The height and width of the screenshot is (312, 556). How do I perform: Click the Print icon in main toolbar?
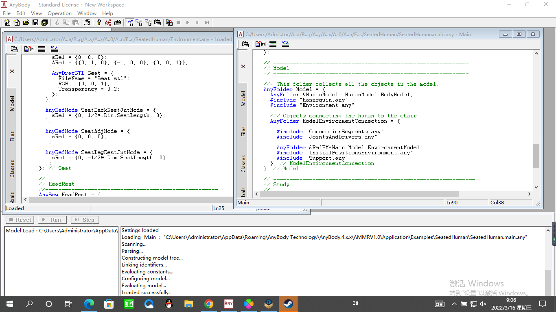click(x=87, y=23)
